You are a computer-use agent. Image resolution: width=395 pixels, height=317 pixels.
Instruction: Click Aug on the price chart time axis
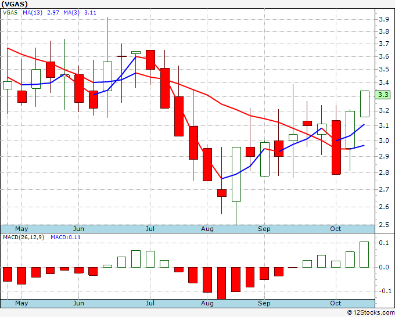pos(207,229)
